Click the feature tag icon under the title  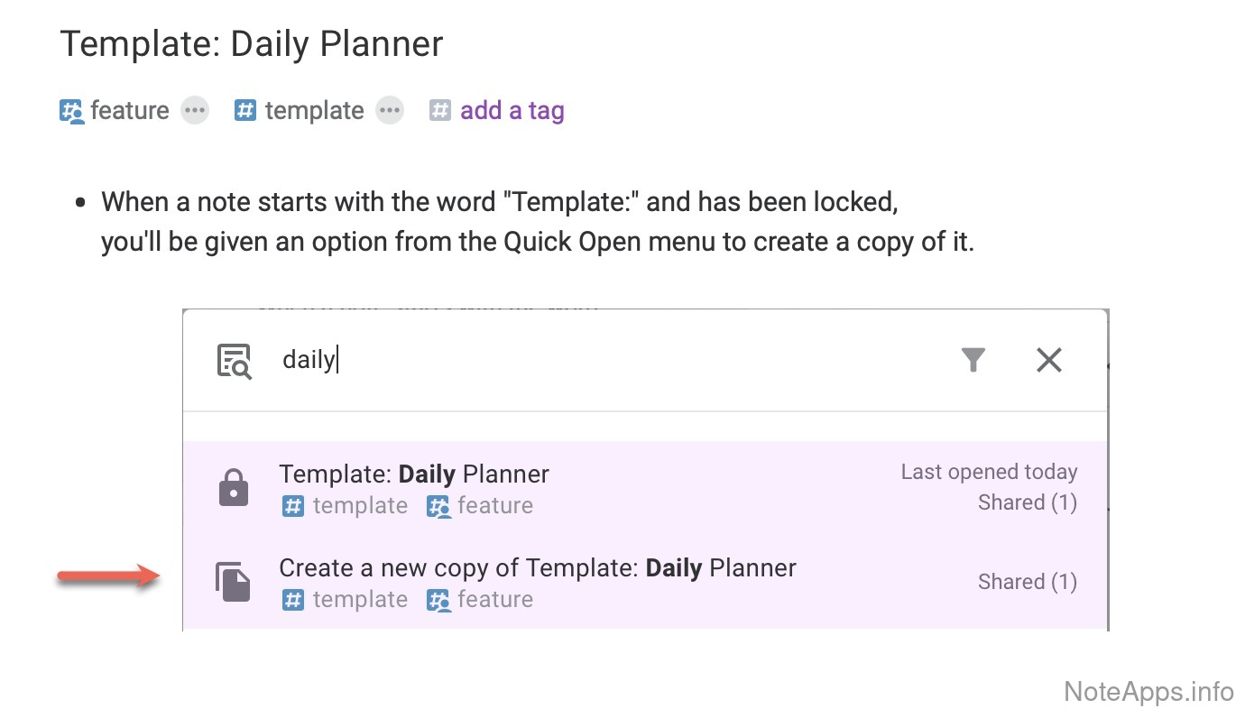[71, 111]
